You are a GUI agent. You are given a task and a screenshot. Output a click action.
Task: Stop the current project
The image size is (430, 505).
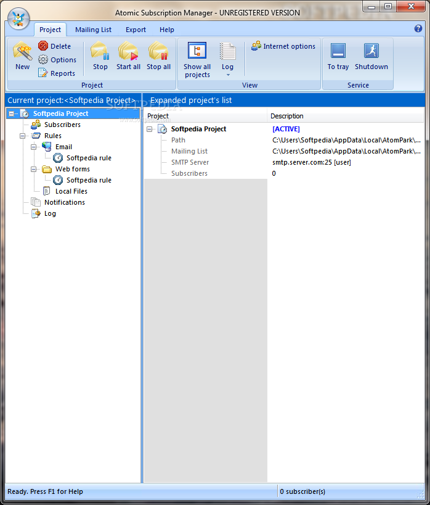[100, 56]
